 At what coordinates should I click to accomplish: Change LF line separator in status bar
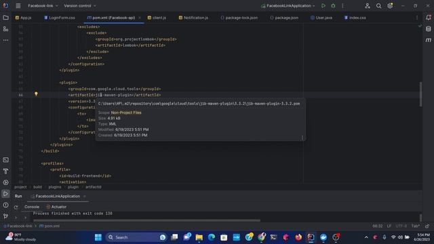[389, 226]
